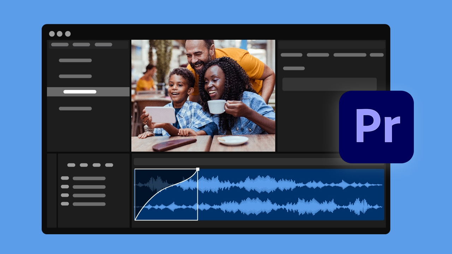Select second placeholder tab in left panel header
Image resolution: width=452 pixels, height=254 pixels.
click(x=81, y=45)
